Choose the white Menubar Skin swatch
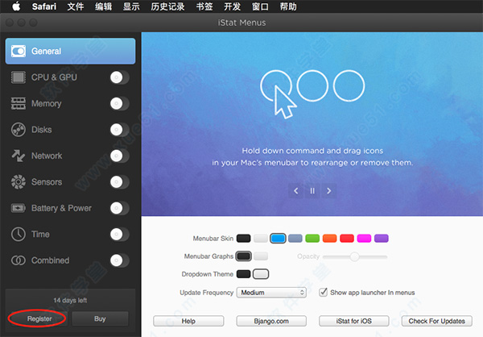 pos(261,239)
